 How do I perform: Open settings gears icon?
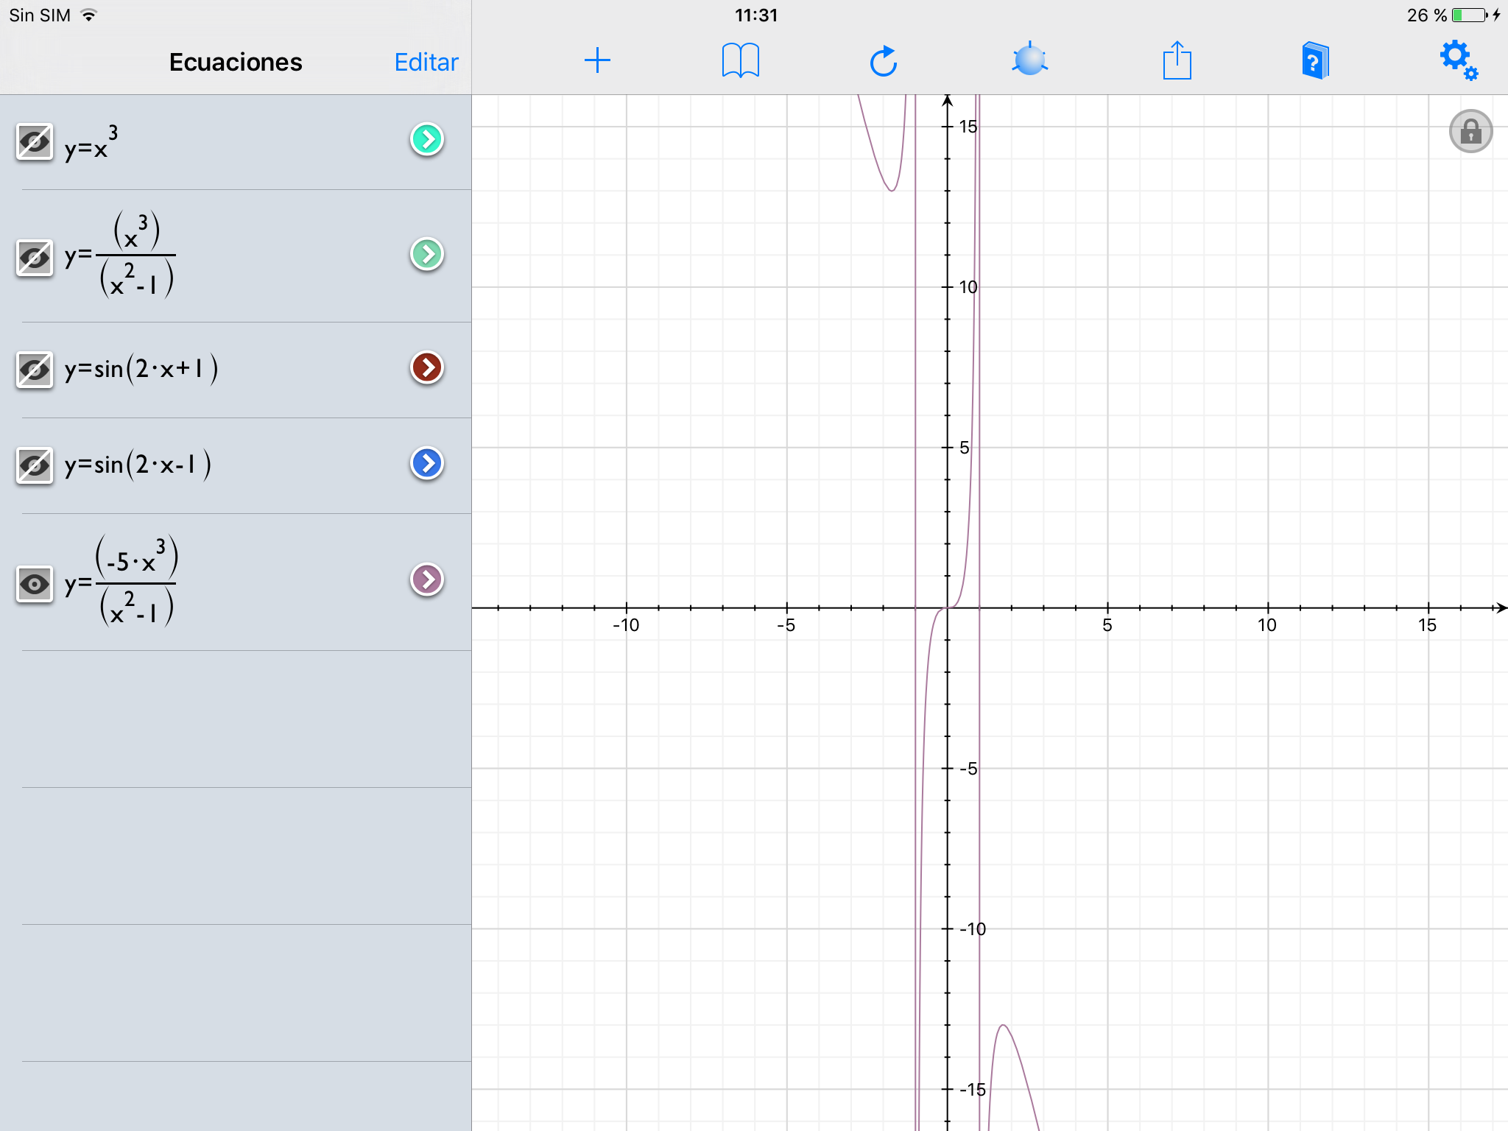click(1459, 60)
